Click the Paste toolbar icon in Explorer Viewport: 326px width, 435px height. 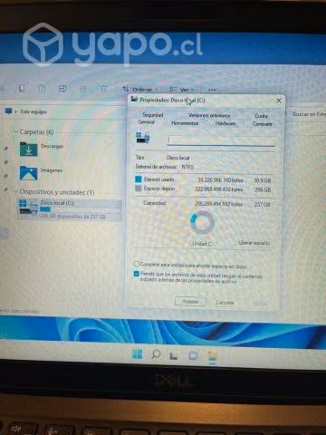(x=42, y=89)
